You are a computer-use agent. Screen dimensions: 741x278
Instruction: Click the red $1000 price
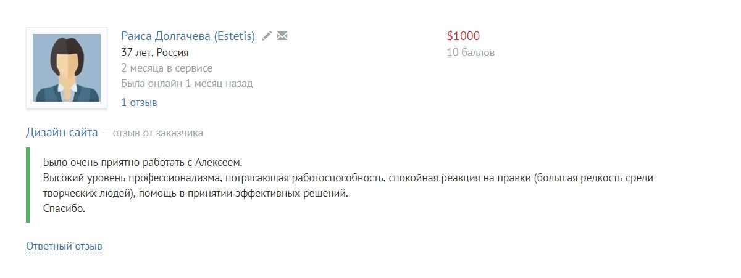463,36
